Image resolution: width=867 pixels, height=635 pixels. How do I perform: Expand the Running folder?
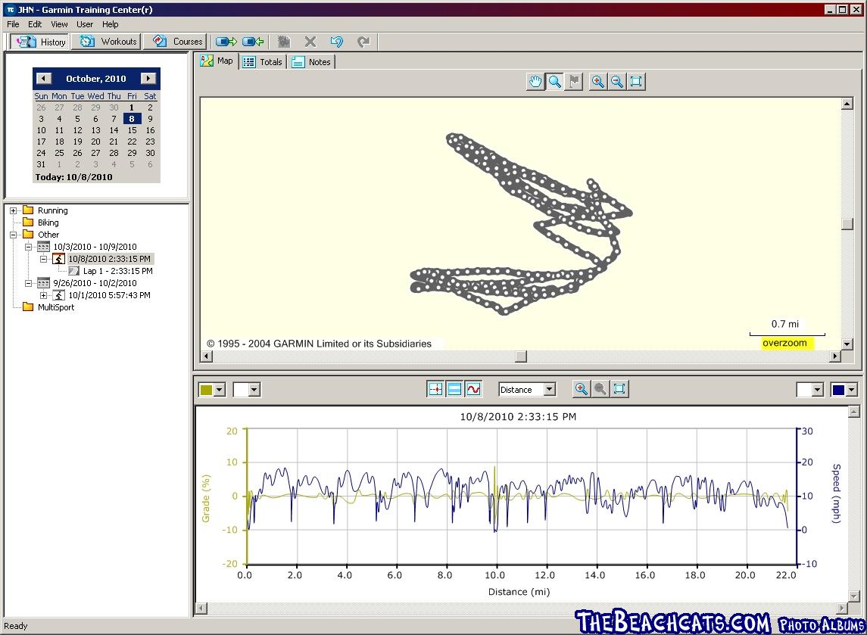[14, 210]
